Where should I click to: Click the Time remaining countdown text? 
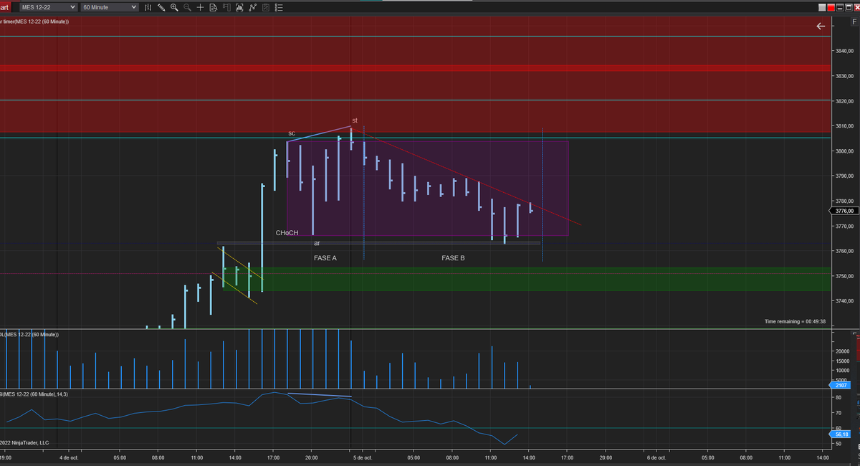pyautogui.click(x=795, y=322)
